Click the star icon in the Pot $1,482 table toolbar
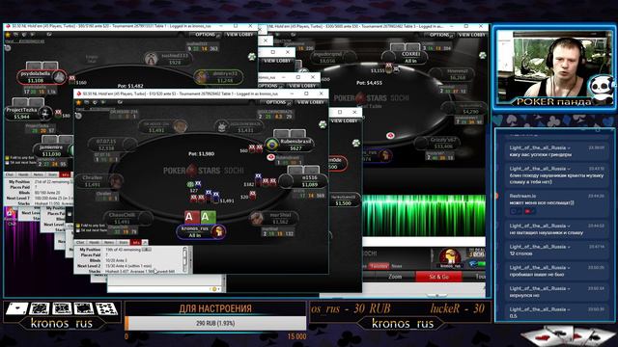The height and width of the screenshot is (347, 618). tap(8, 35)
